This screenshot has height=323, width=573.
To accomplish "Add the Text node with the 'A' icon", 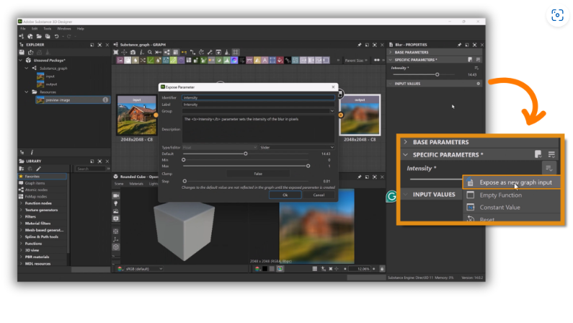I will (265, 61).
